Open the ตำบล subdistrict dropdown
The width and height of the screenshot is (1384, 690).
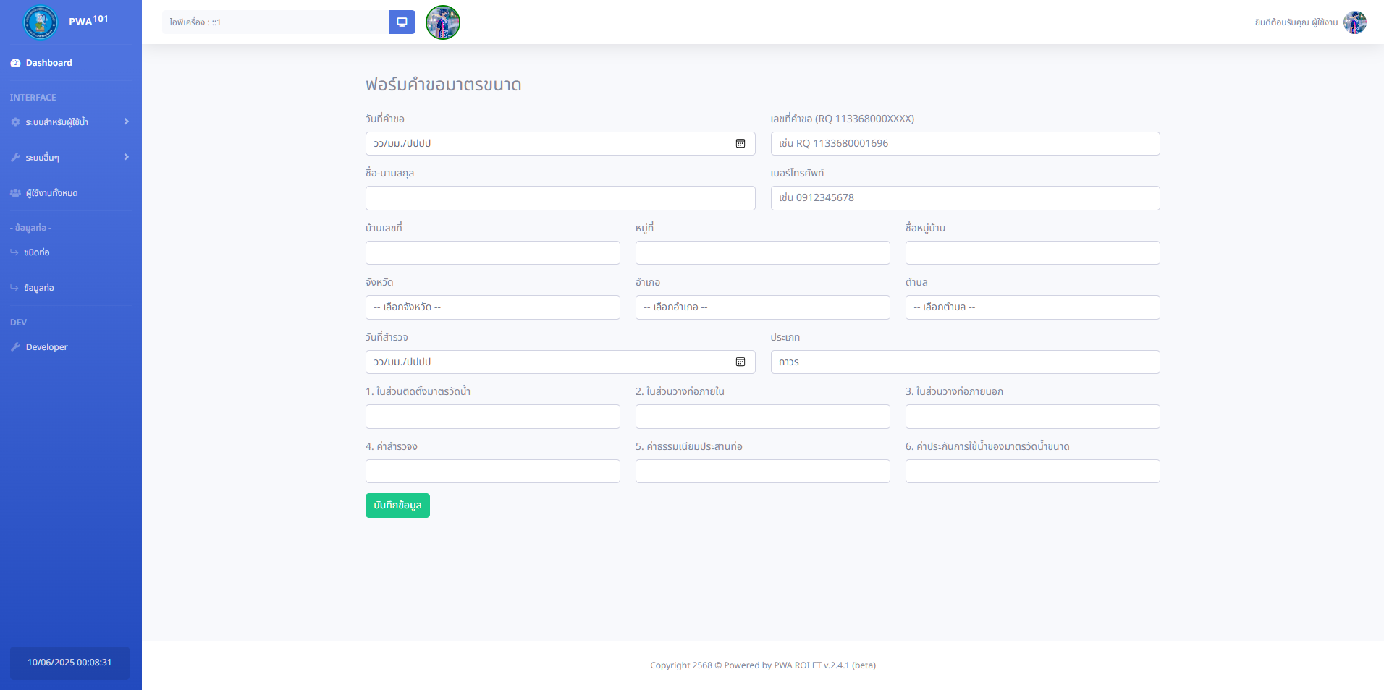tap(1032, 307)
